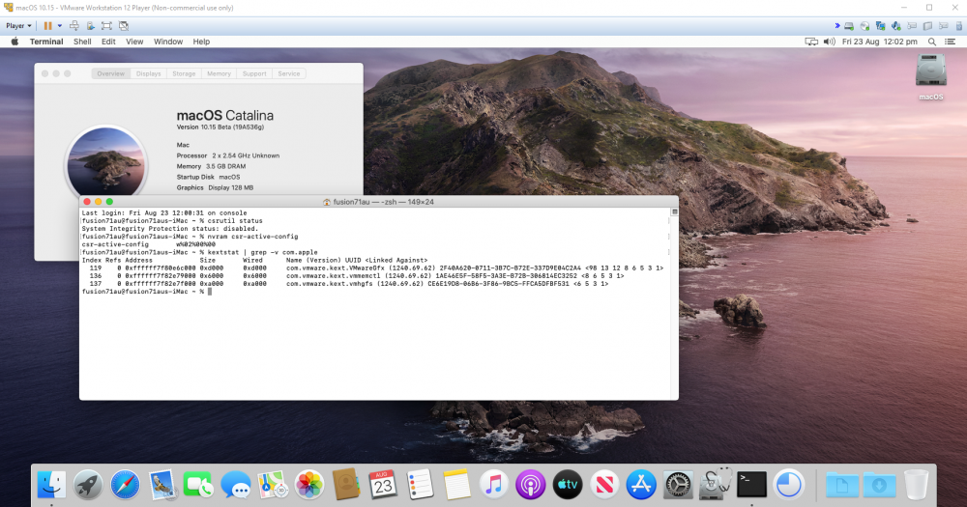Click the Terminal scroll options button
967x507 pixels.
[x=674, y=211]
